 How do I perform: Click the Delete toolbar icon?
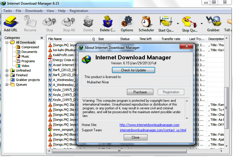[88, 22]
